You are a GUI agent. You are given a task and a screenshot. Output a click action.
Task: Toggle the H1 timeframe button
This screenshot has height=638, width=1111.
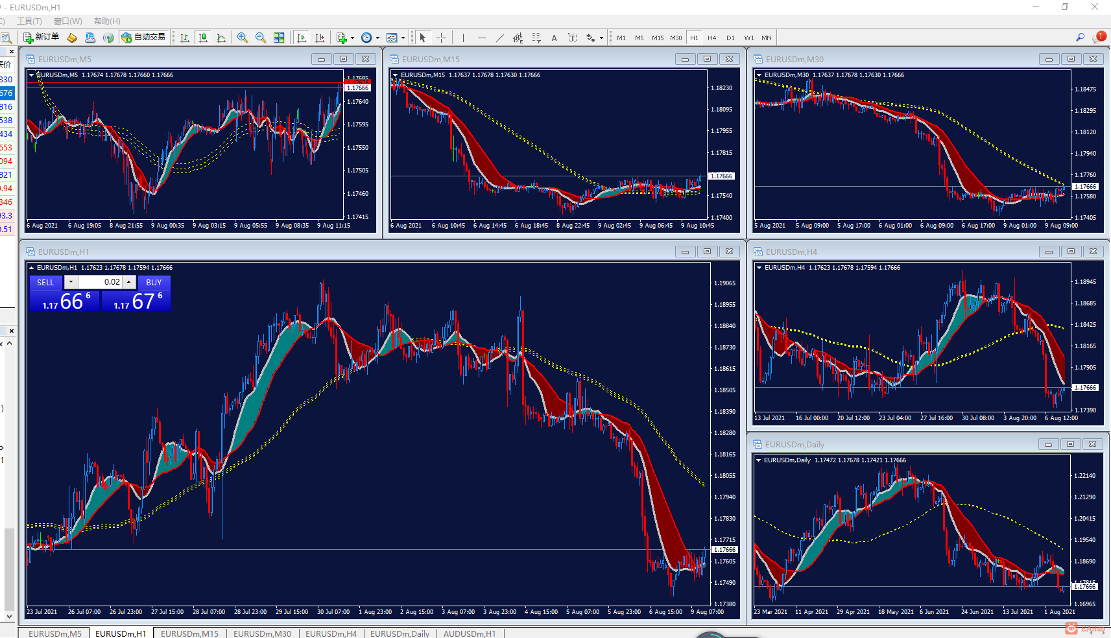click(694, 38)
